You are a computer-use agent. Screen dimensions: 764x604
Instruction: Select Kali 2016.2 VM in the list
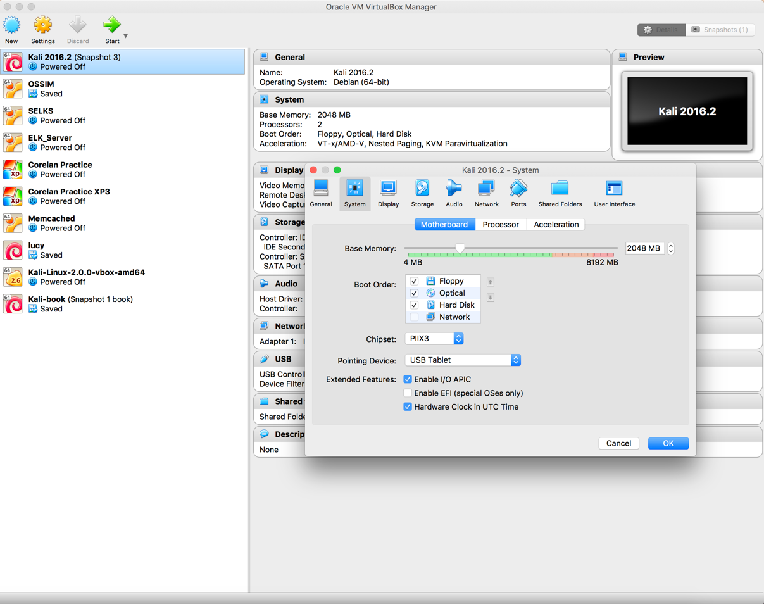coord(123,62)
